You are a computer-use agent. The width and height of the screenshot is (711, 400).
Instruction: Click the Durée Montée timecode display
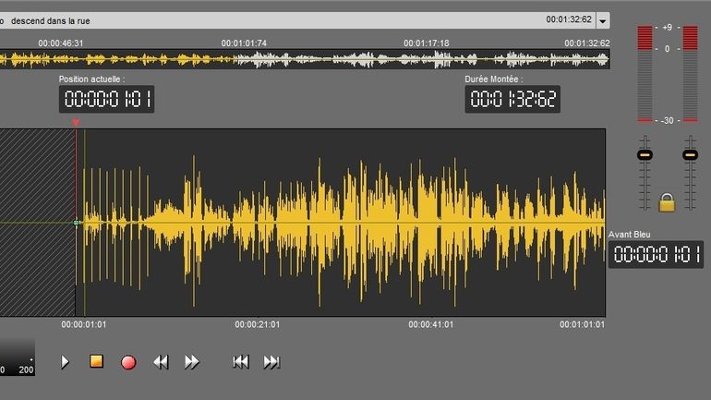(x=512, y=100)
